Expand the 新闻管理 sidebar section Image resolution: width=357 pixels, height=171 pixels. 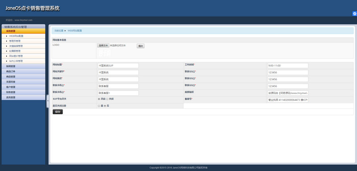24,66
